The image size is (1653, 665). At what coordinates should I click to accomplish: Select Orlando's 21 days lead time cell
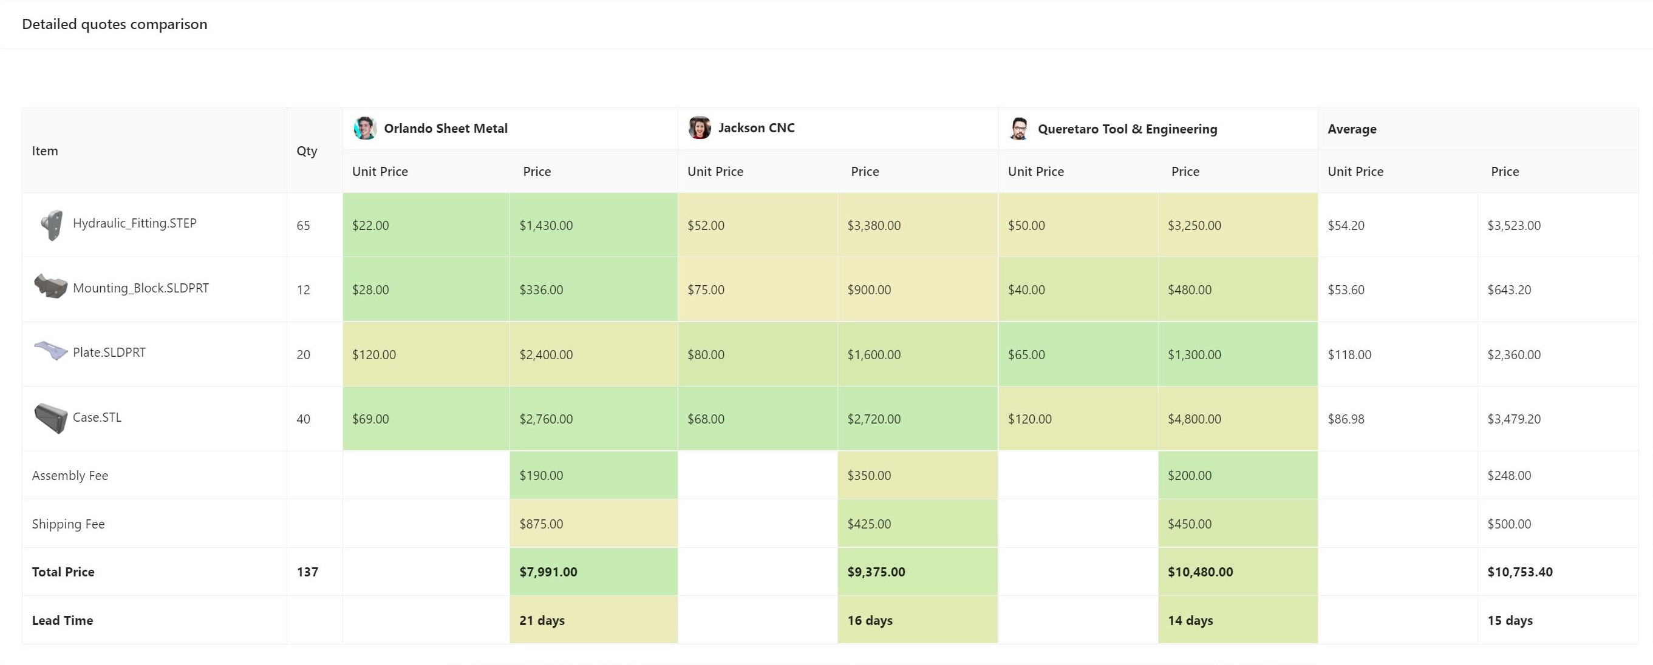[x=542, y=620]
